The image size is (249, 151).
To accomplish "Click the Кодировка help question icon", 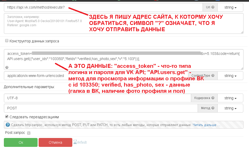I will (x=213, y=98).
